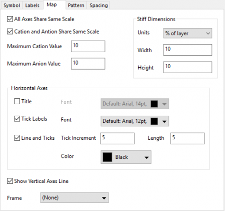Screen dimensions: 225x211
Task: Click the Tick Increment input field
Action: click(x=117, y=138)
